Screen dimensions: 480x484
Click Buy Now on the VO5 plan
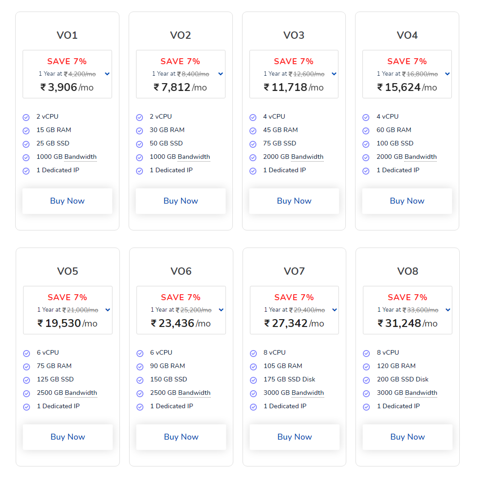tap(68, 437)
